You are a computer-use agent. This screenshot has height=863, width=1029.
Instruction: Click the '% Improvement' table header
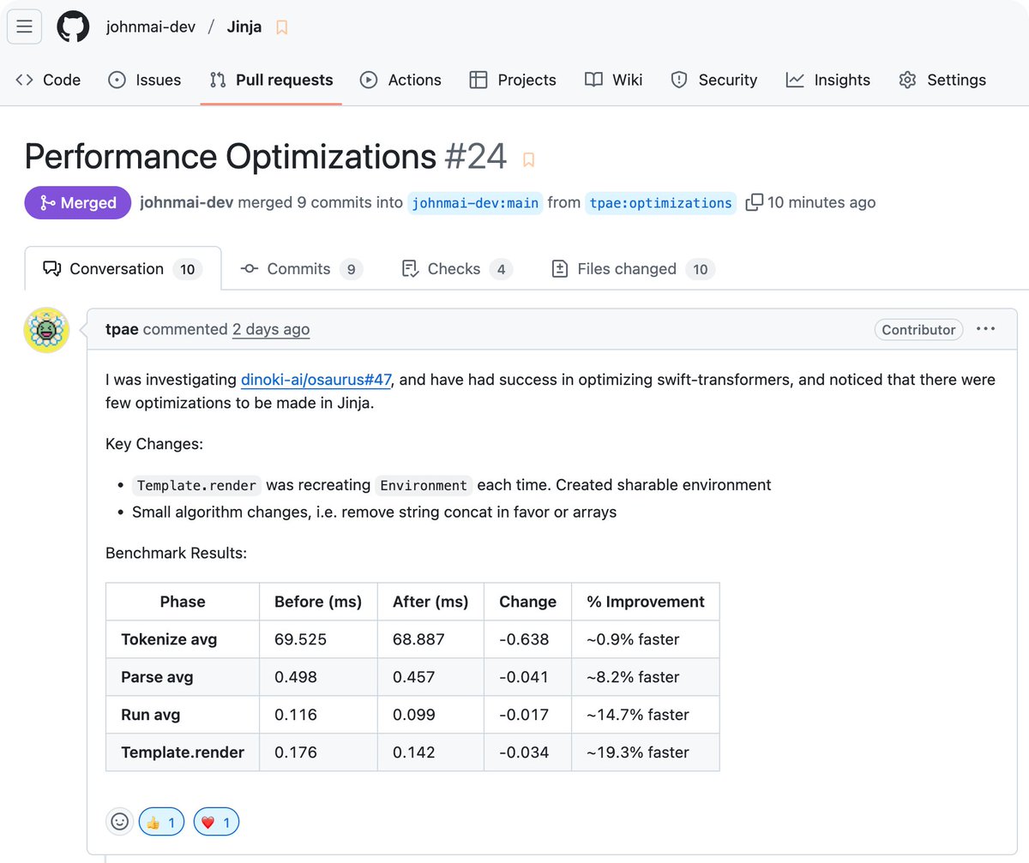646,602
